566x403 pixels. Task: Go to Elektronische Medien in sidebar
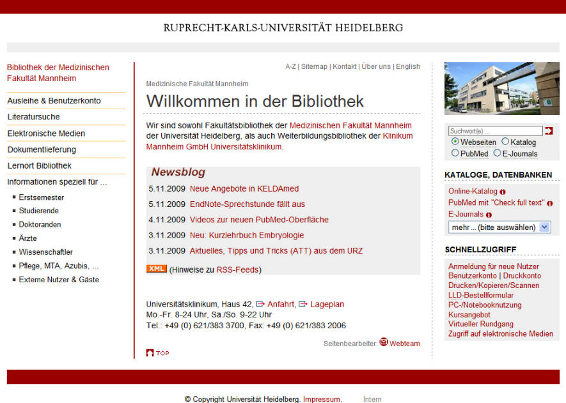(46, 133)
